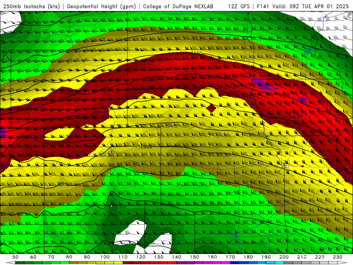Select the 50 value on the color scale
353x265 pixels.
point(15,257)
